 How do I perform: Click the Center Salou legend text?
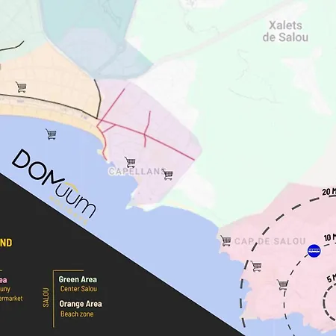tap(78, 289)
